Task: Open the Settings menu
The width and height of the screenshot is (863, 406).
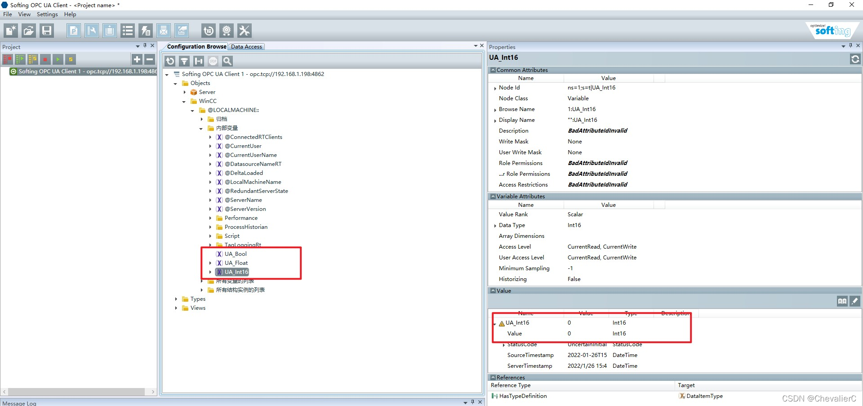Action: click(x=47, y=14)
